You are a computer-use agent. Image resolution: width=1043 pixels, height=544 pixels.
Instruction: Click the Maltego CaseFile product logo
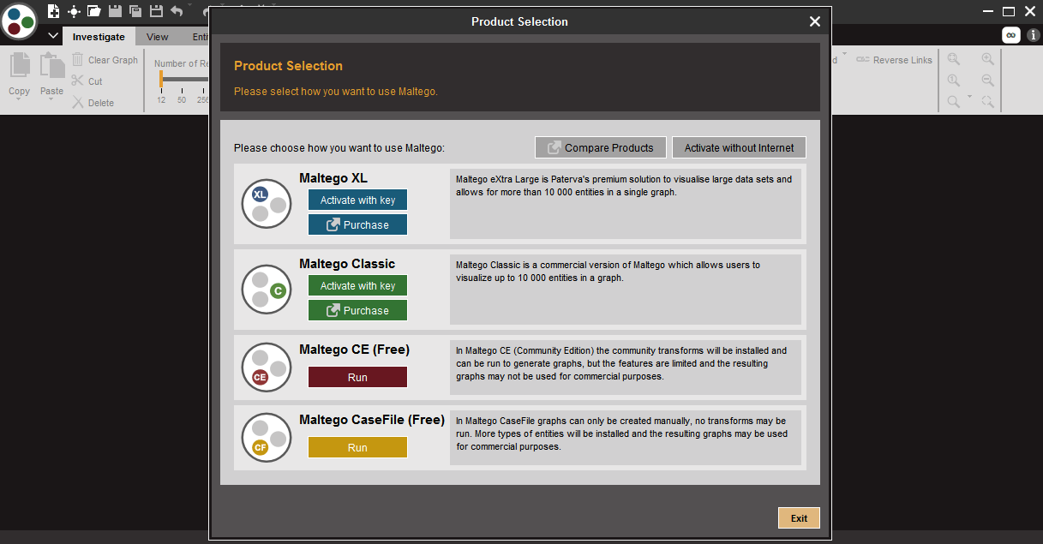(267, 437)
